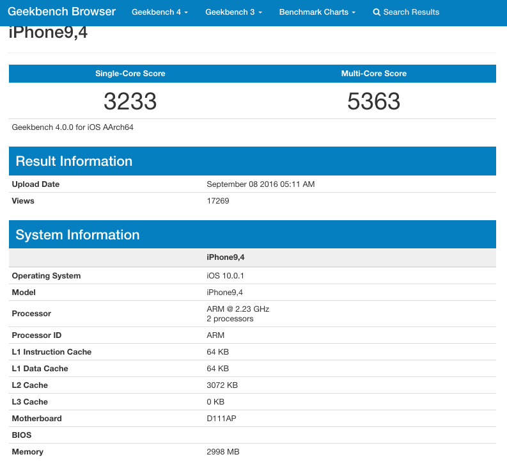The width and height of the screenshot is (507, 466).
Task: Select the 2 processors text
Action: click(x=230, y=319)
